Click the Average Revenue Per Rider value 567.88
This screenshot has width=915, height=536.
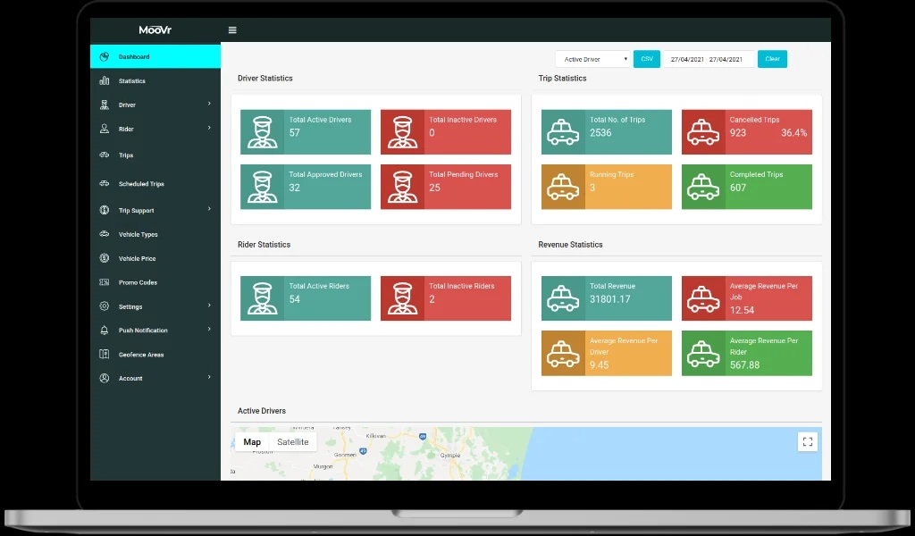click(744, 364)
